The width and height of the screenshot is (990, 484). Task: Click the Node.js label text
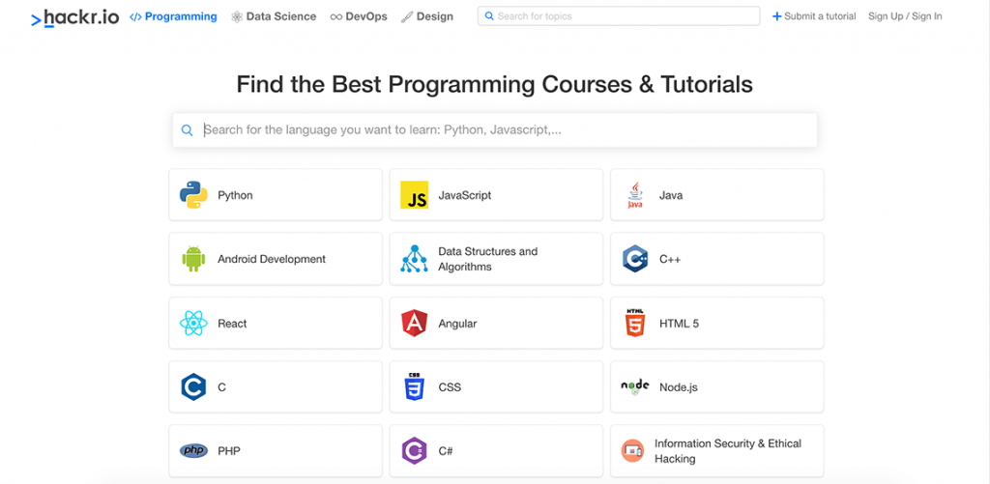[679, 387]
